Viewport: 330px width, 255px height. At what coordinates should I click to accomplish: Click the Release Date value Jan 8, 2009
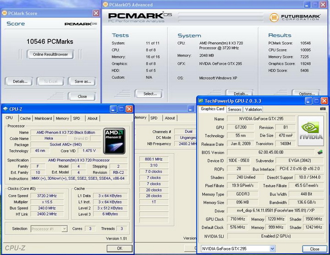click(240, 144)
